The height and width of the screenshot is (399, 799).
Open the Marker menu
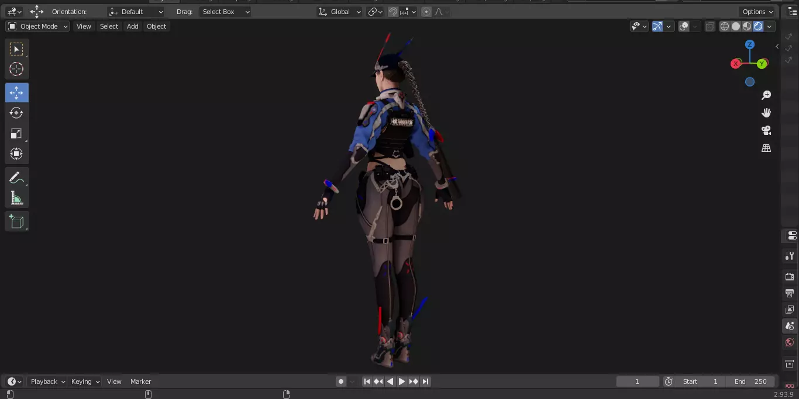pyautogui.click(x=140, y=381)
